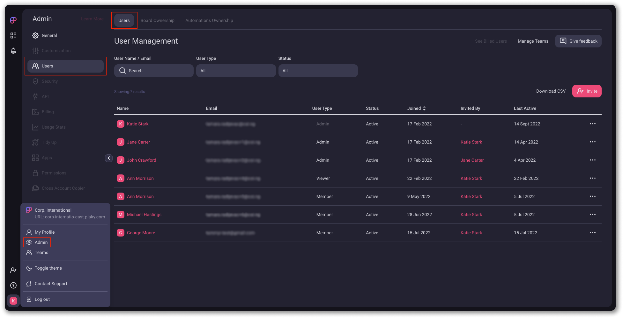623x318 pixels.
Task: Click the Plaky logo icon
Action: point(13,20)
